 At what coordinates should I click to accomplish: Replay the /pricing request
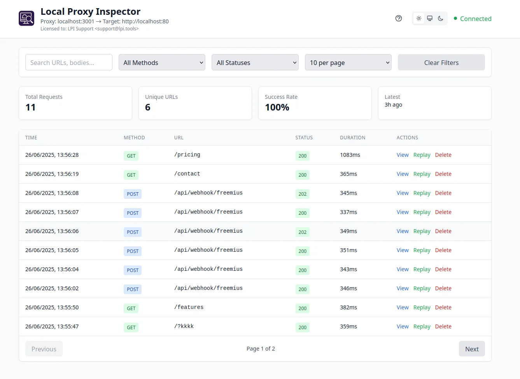pyautogui.click(x=422, y=155)
